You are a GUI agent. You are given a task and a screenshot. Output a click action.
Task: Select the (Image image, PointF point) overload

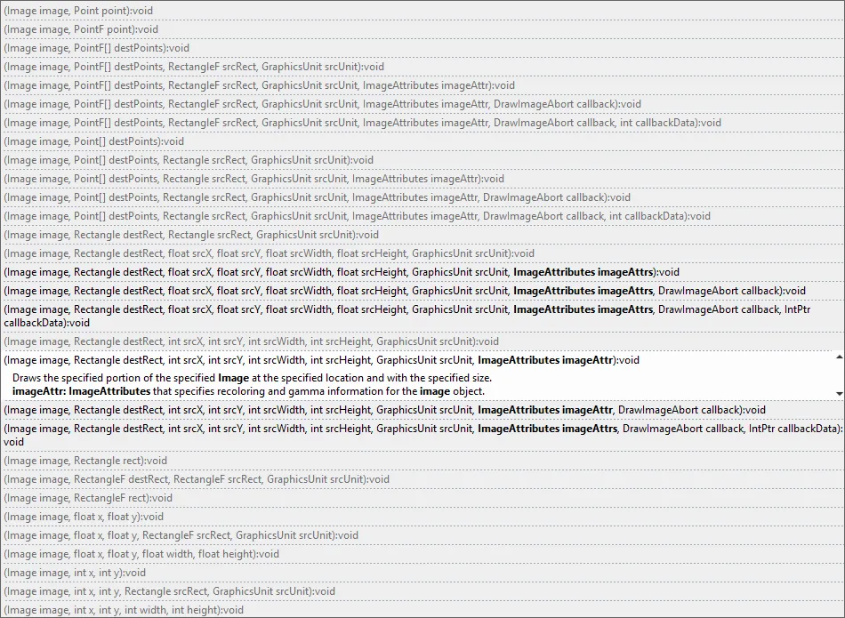tap(81, 29)
